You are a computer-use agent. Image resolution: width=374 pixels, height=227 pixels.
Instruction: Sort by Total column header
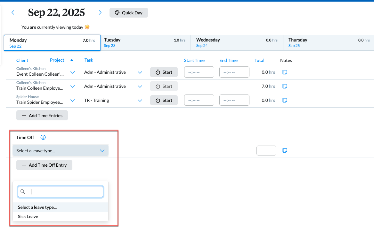(259, 60)
